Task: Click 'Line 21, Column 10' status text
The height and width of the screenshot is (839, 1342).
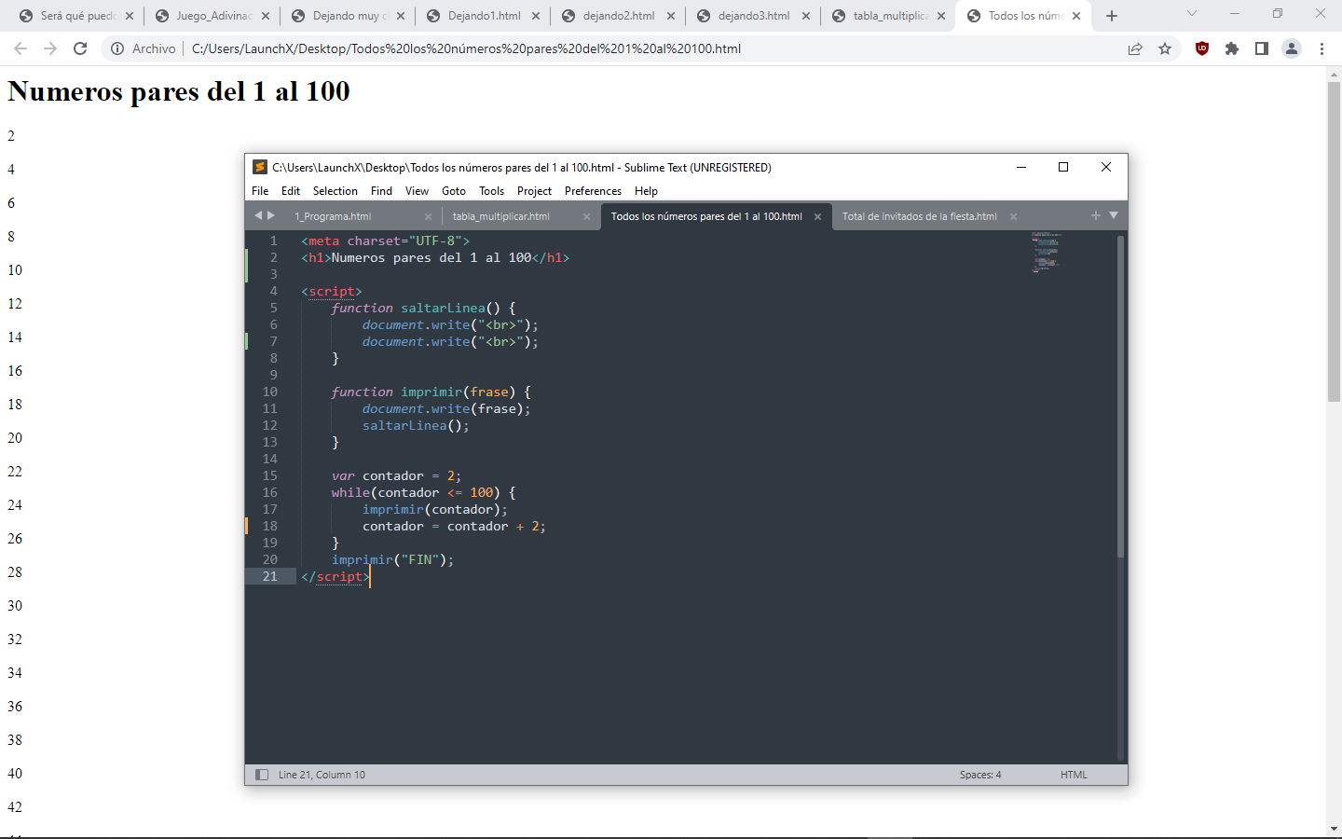Action: (322, 775)
